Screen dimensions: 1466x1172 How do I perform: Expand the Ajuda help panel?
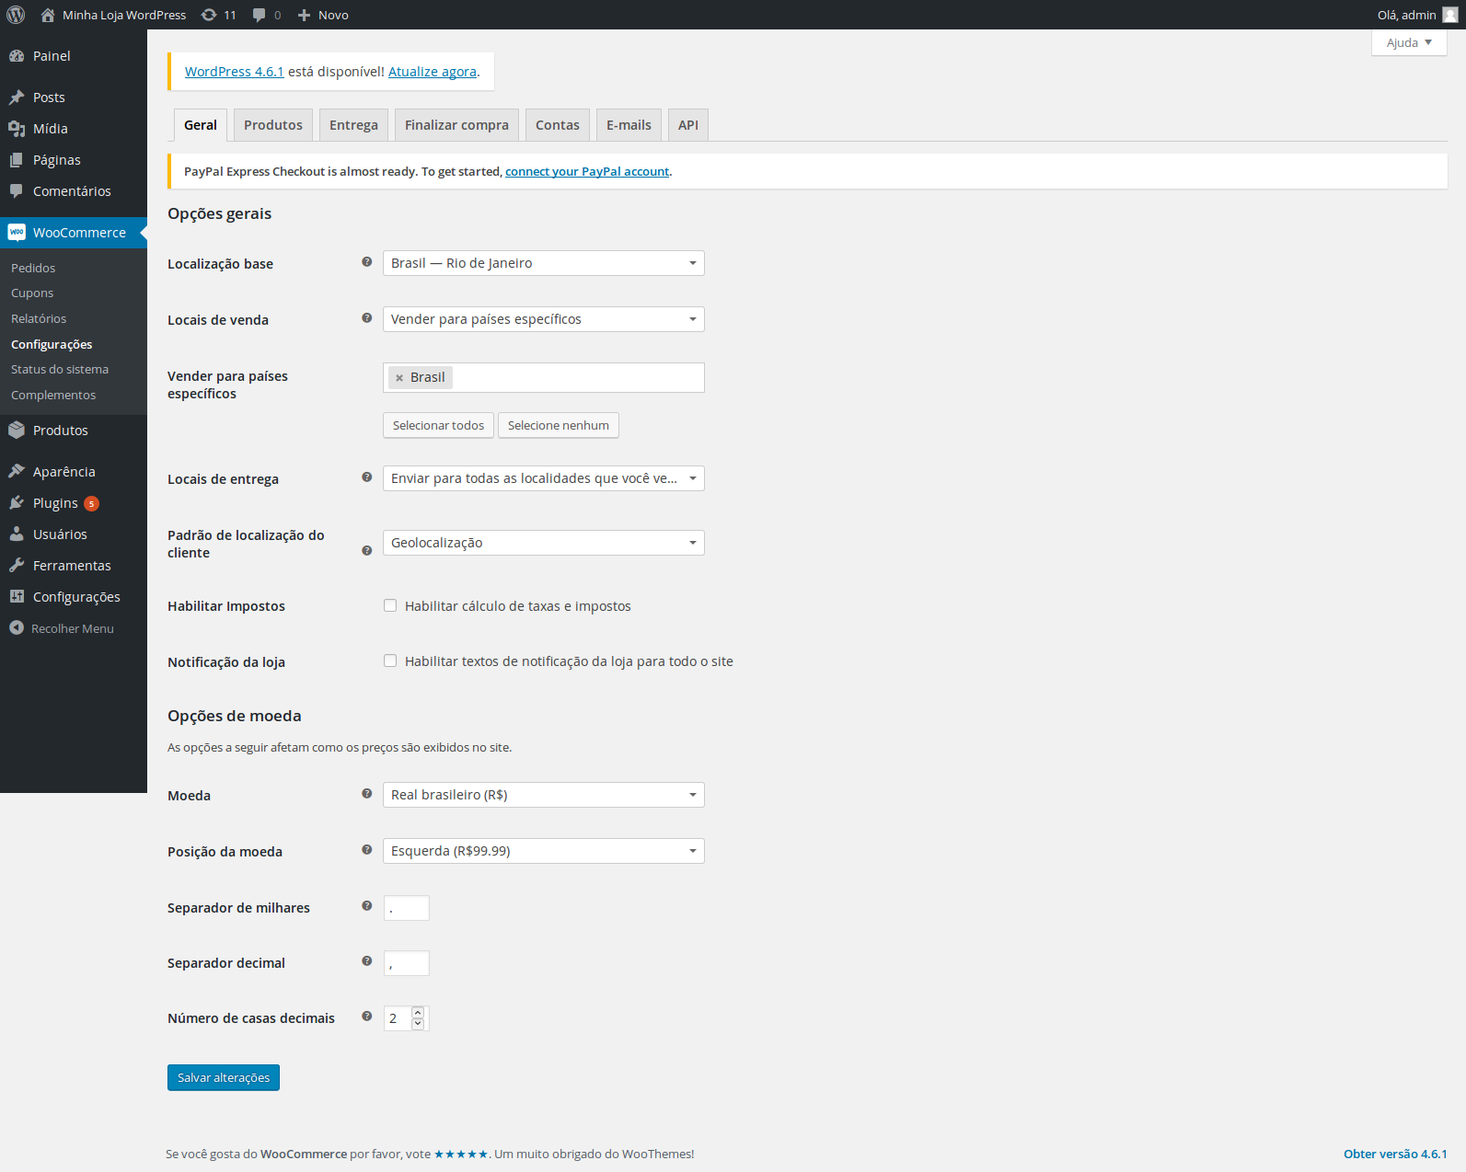click(x=1409, y=42)
